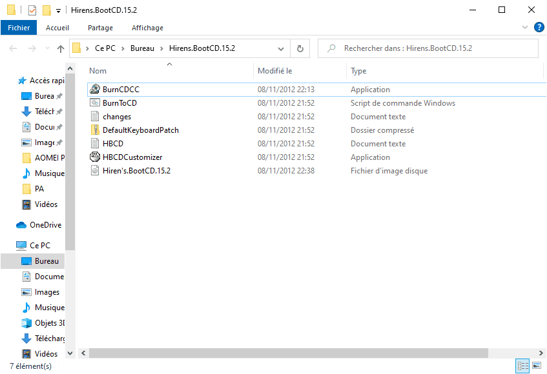Expand the chevron after Ce PC in address bar
The image size is (547, 374).
click(x=123, y=48)
